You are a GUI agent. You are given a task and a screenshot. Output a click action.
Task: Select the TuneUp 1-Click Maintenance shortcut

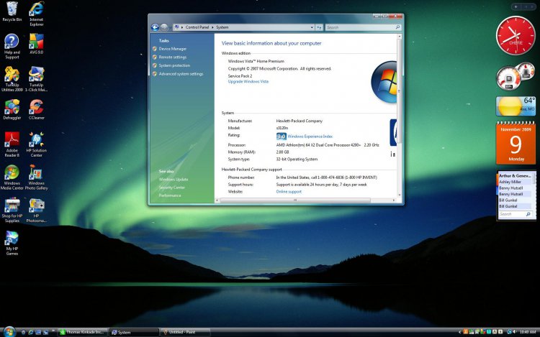[36, 79]
